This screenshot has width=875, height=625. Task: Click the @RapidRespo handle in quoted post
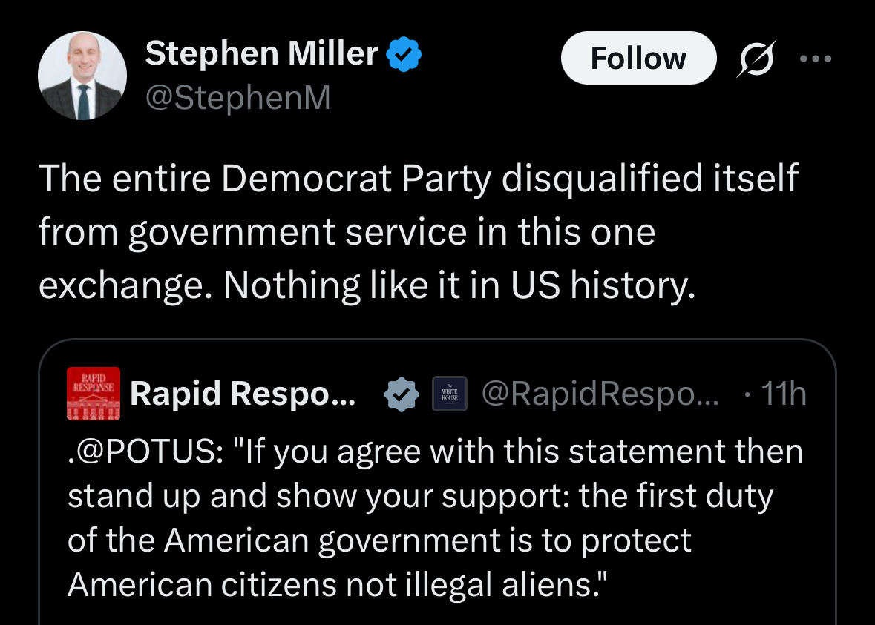click(600, 394)
